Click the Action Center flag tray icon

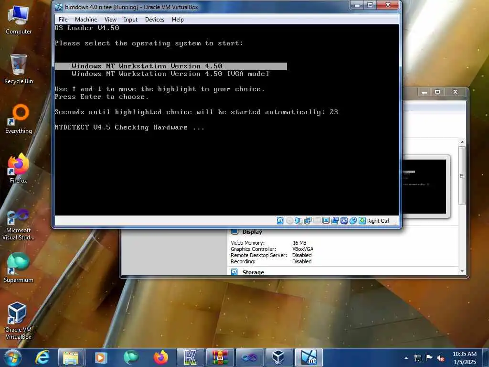click(429, 357)
